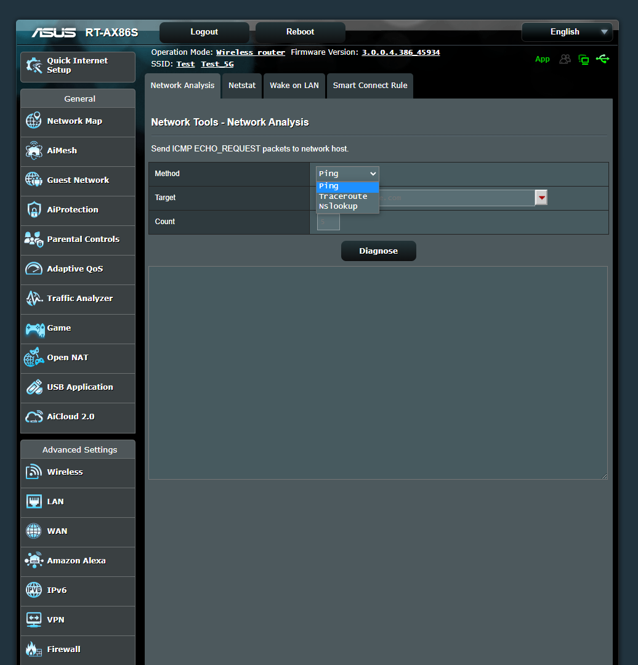Change the language via English selector
Screen dimensions: 638x665
[566, 31]
